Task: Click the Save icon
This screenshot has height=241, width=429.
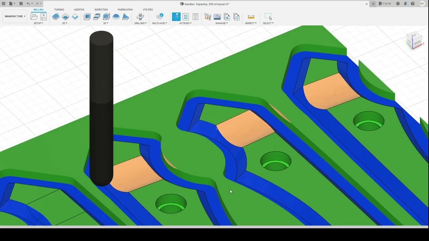Action: tap(21, 4)
